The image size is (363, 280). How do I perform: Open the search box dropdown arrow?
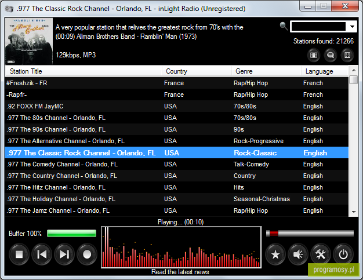(352, 27)
